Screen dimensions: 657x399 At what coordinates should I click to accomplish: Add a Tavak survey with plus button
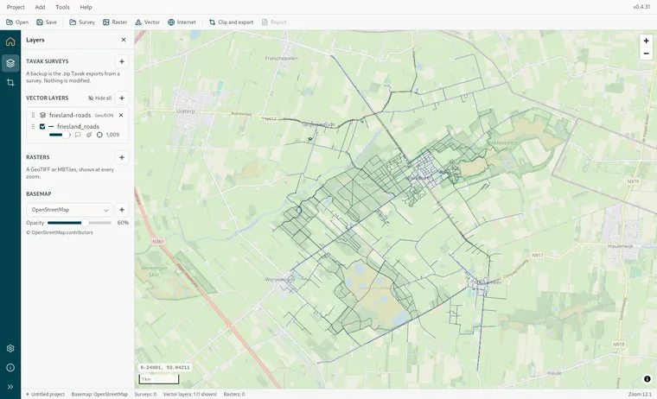(x=122, y=61)
